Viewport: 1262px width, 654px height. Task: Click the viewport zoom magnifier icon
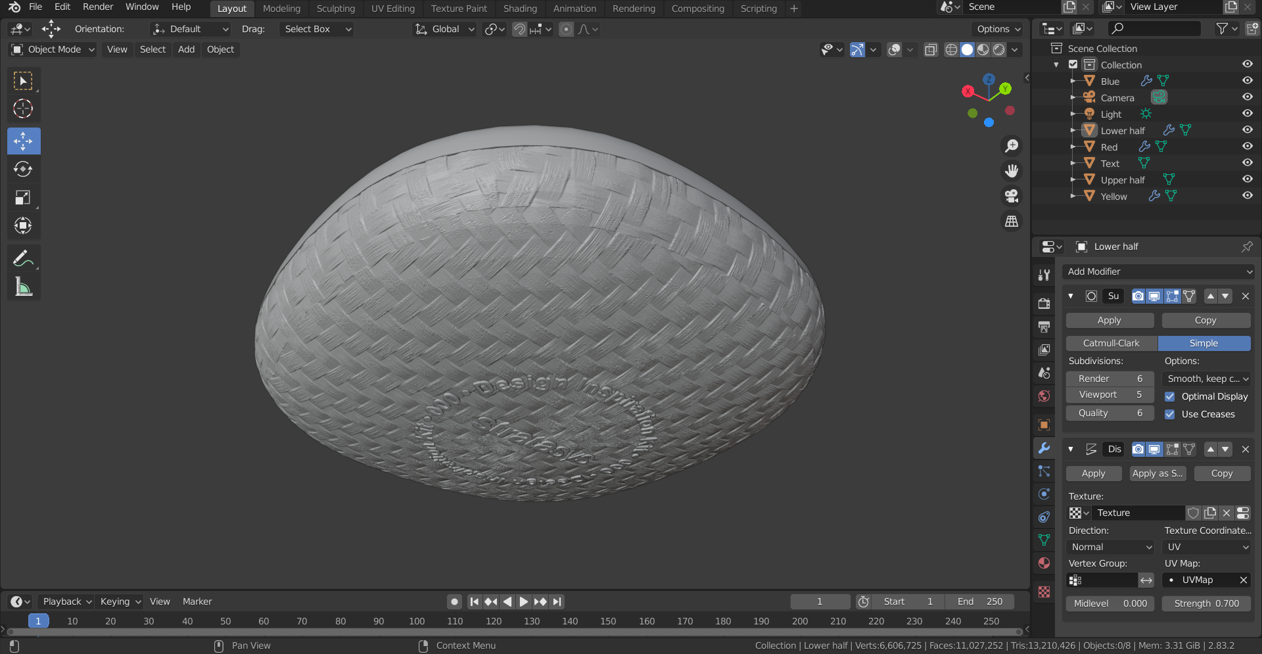tap(1012, 146)
